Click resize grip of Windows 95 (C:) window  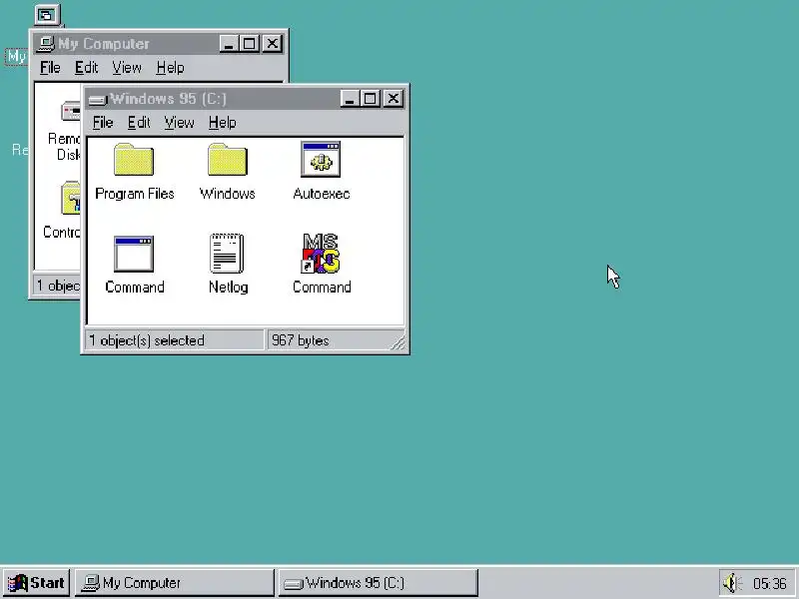(x=398, y=342)
